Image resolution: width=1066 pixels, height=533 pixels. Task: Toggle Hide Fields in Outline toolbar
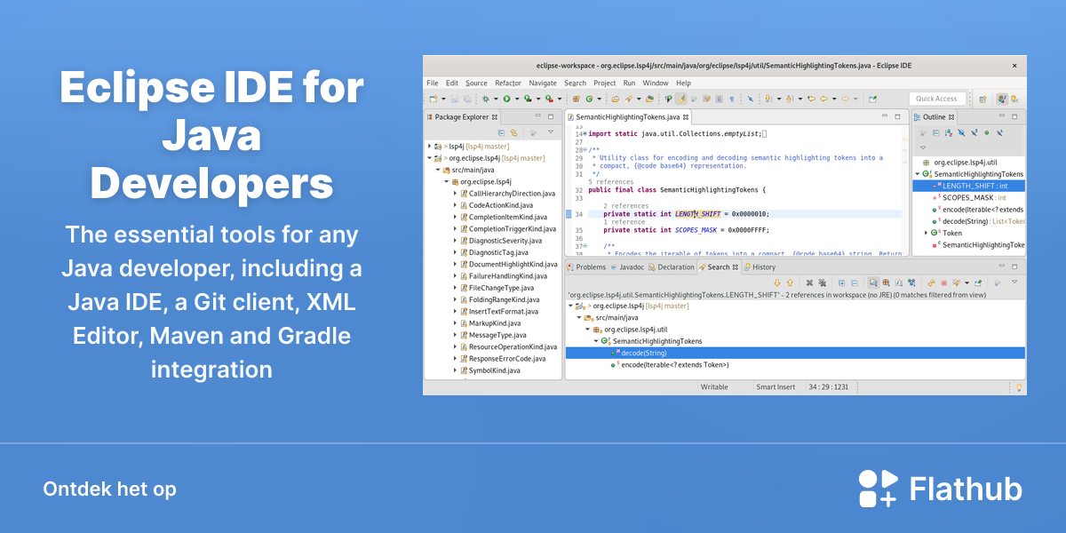(961, 133)
